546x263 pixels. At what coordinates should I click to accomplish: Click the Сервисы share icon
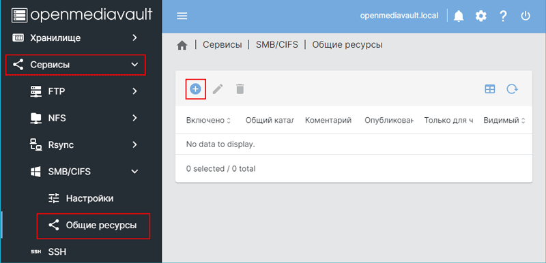pyautogui.click(x=18, y=65)
